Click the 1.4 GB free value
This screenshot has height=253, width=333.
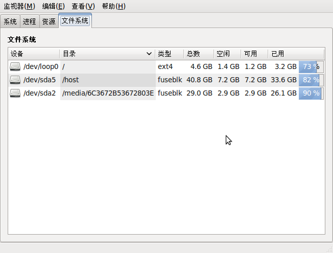(x=228, y=67)
